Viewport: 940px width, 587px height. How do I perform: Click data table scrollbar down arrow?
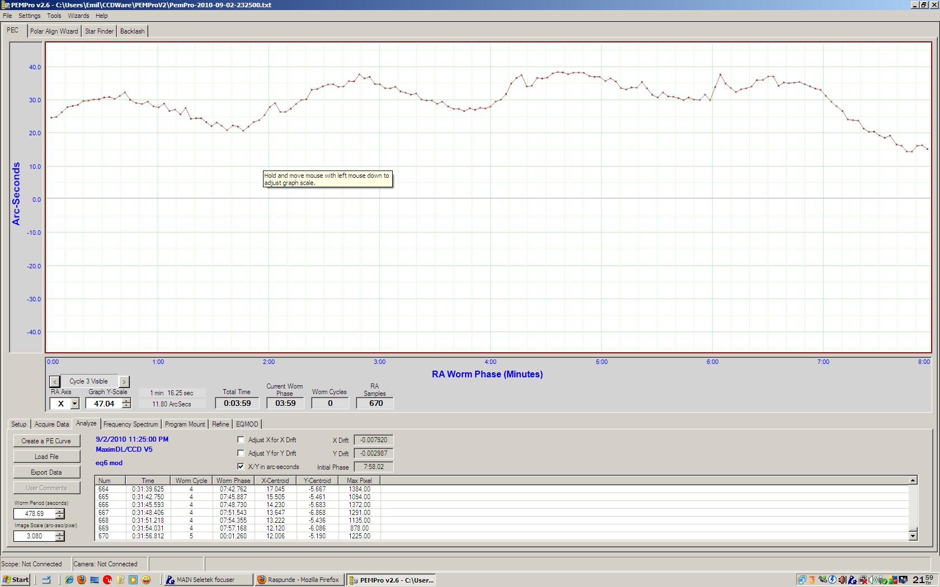(913, 536)
